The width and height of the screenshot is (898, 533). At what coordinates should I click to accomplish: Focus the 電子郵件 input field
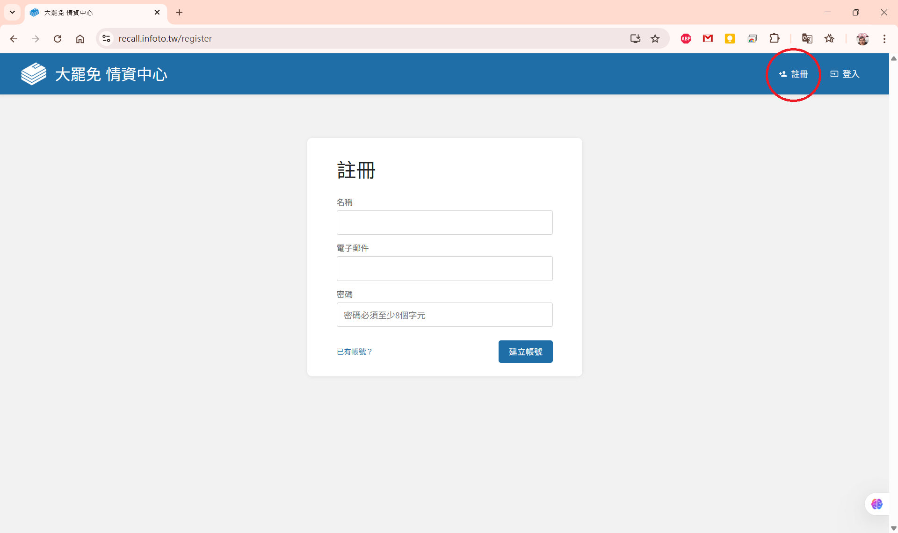click(x=444, y=268)
